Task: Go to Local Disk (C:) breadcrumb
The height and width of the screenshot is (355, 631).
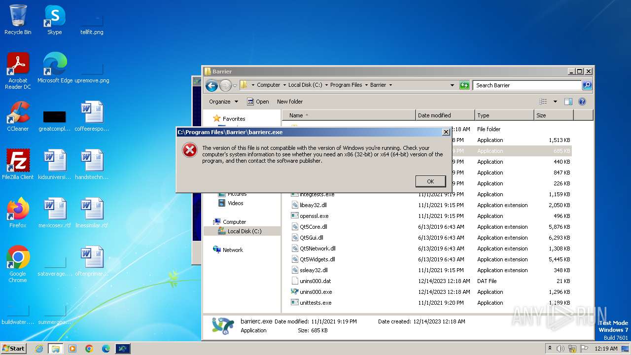Action: [305, 85]
